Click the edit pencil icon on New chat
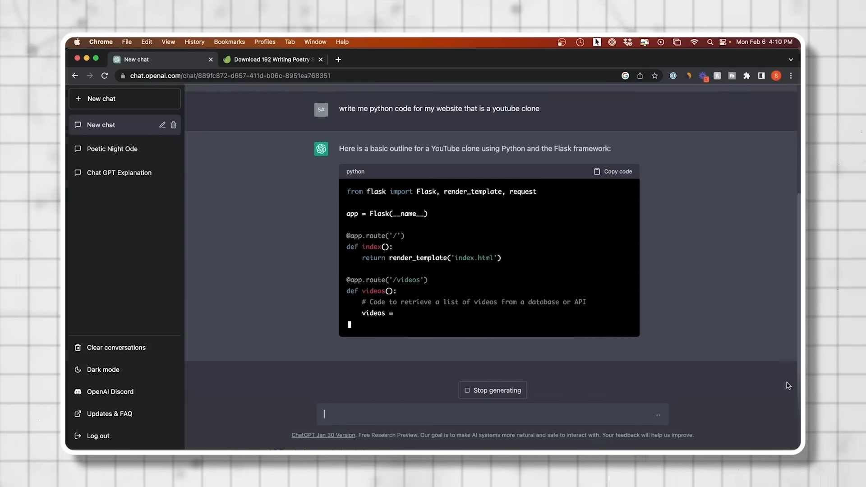 pyautogui.click(x=162, y=125)
